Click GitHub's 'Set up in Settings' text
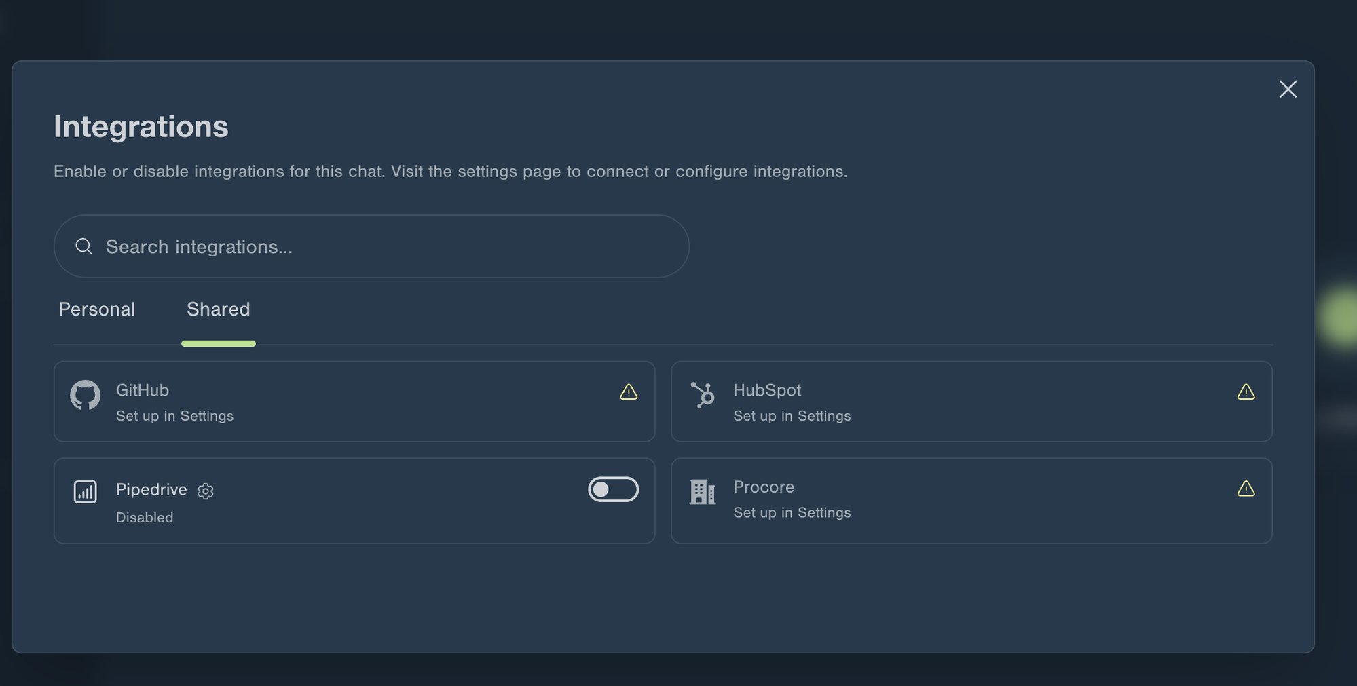 (174, 416)
